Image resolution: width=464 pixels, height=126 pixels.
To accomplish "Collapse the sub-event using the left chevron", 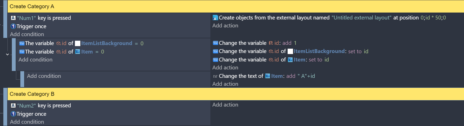I will pyautogui.click(x=7, y=54).
